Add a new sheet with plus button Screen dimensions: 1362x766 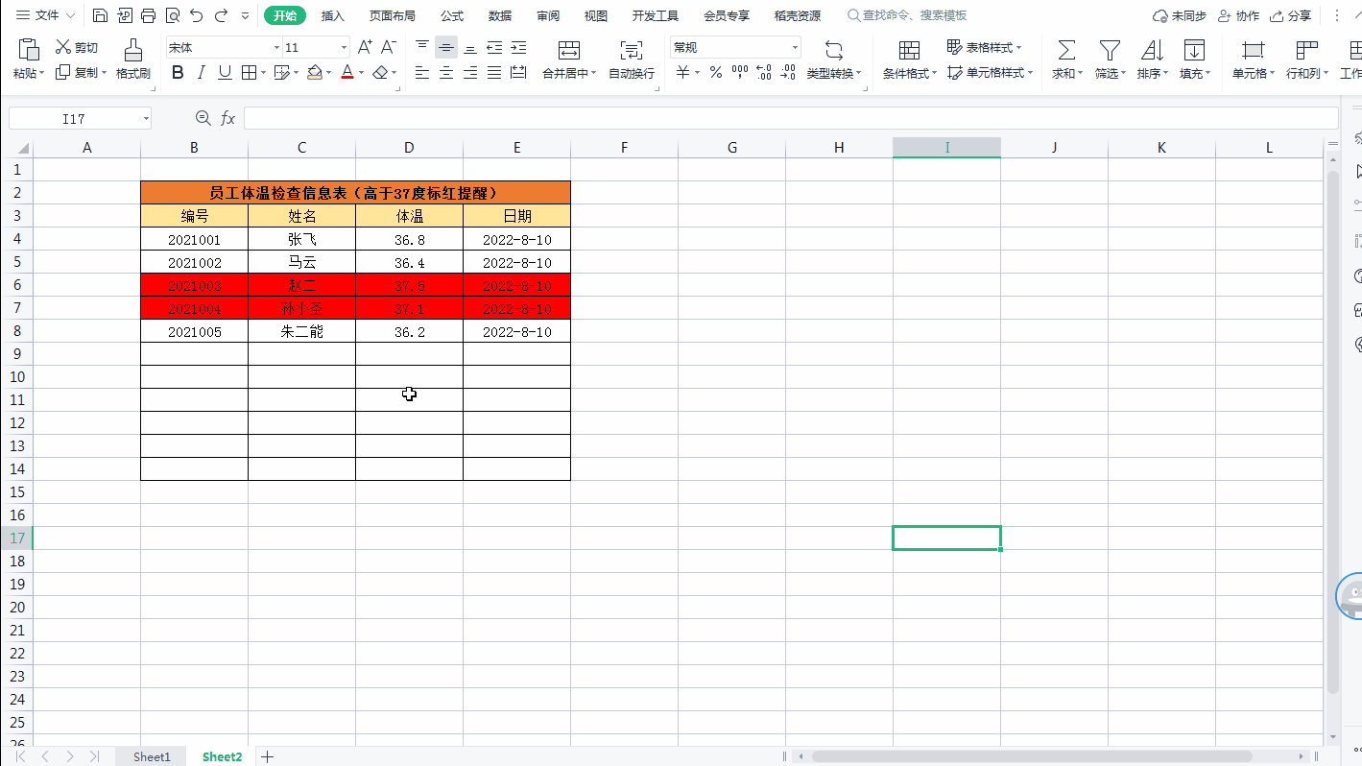point(268,756)
